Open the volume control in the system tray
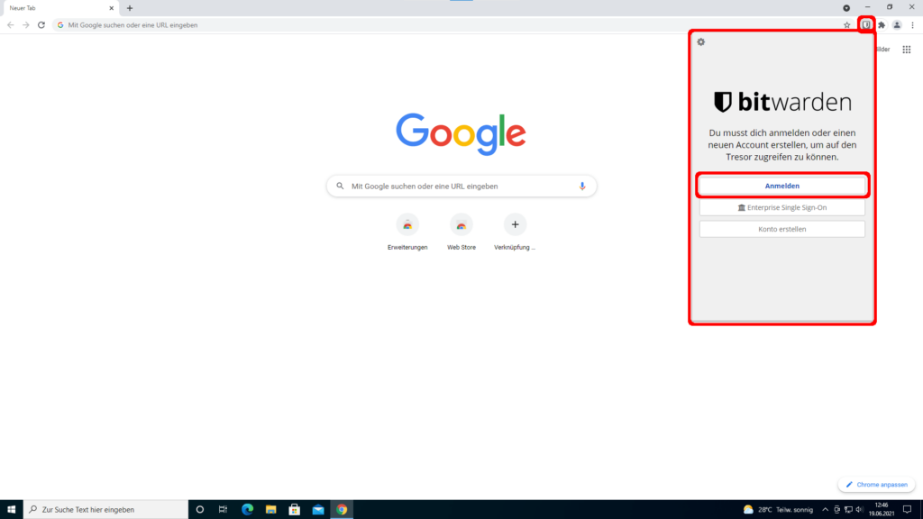 [x=859, y=510]
